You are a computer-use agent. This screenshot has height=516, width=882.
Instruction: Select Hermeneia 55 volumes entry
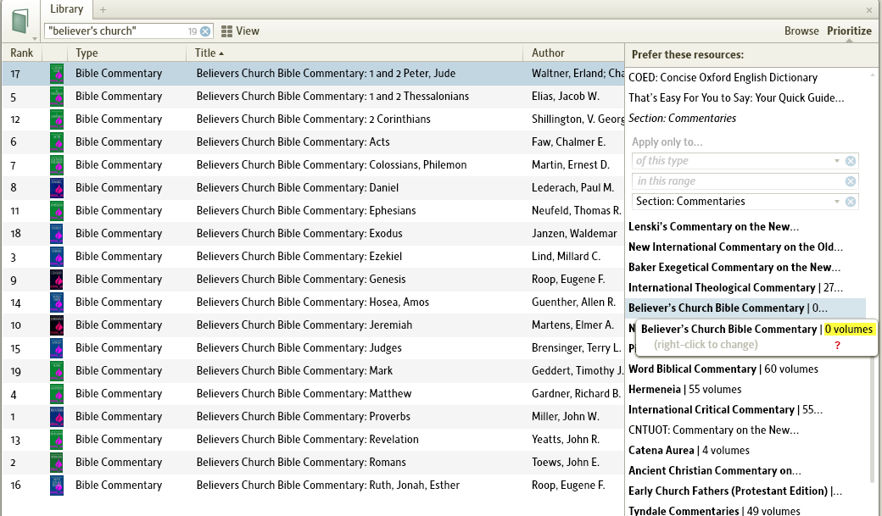click(x=684, y=390)
